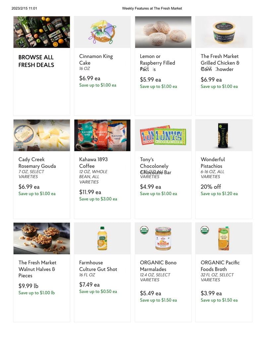Click the Wonderful Pistachios 20% off text
The image size is (265, 338).
click(211, 187)
